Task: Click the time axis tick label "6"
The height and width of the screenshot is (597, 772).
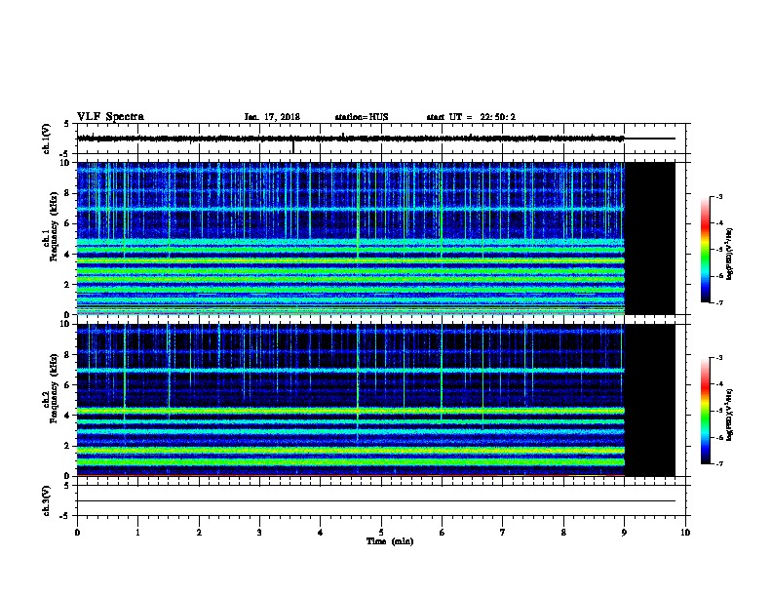Action: [x=443, y=533]
